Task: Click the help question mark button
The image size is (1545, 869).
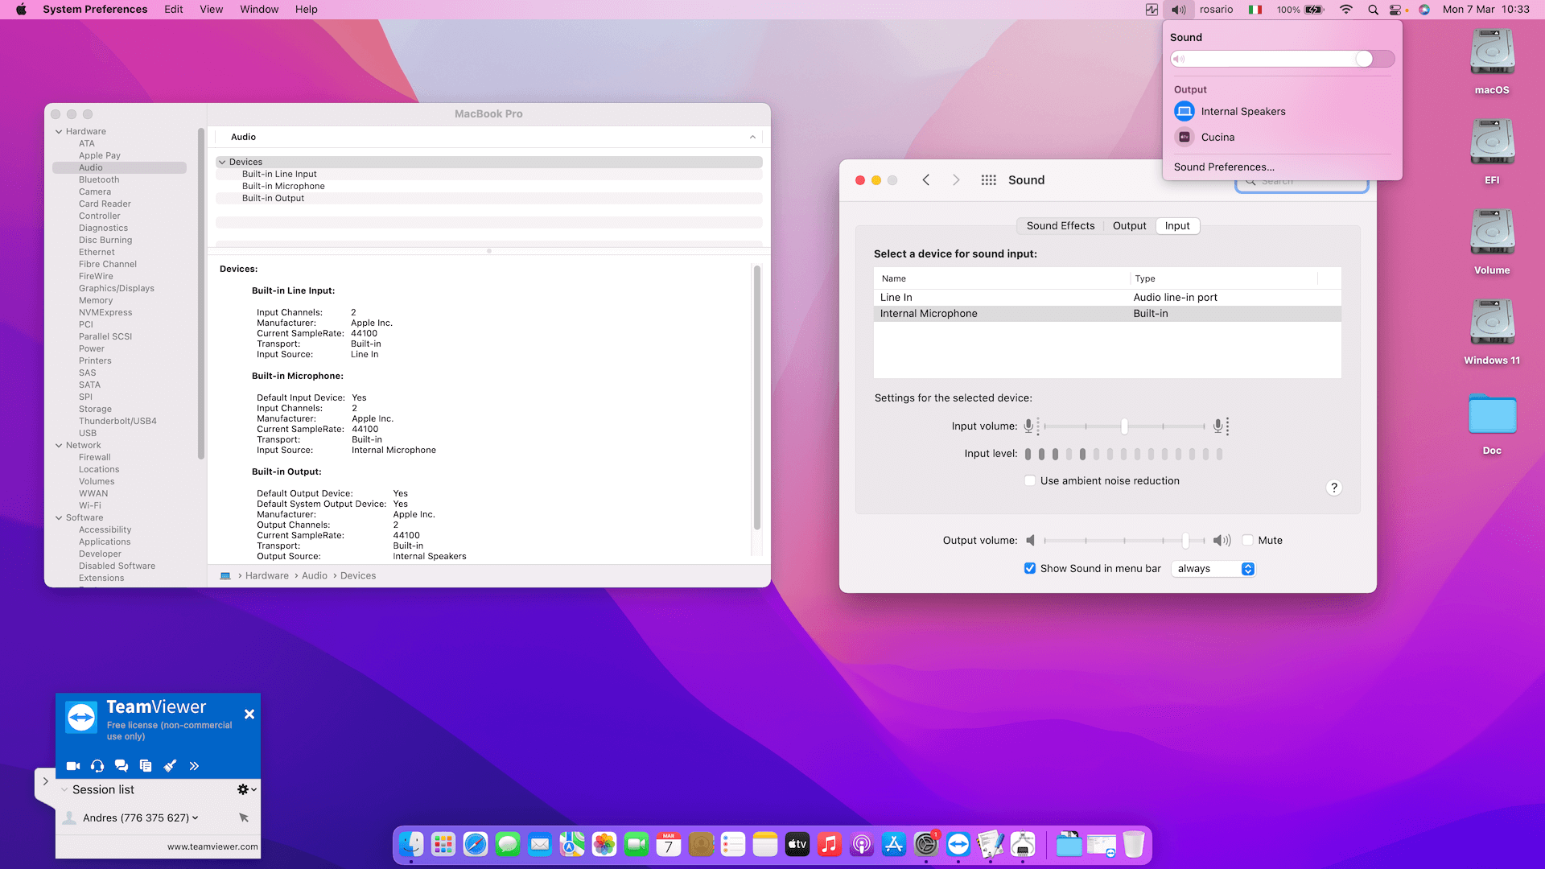Action: [x=1333, y=488]
